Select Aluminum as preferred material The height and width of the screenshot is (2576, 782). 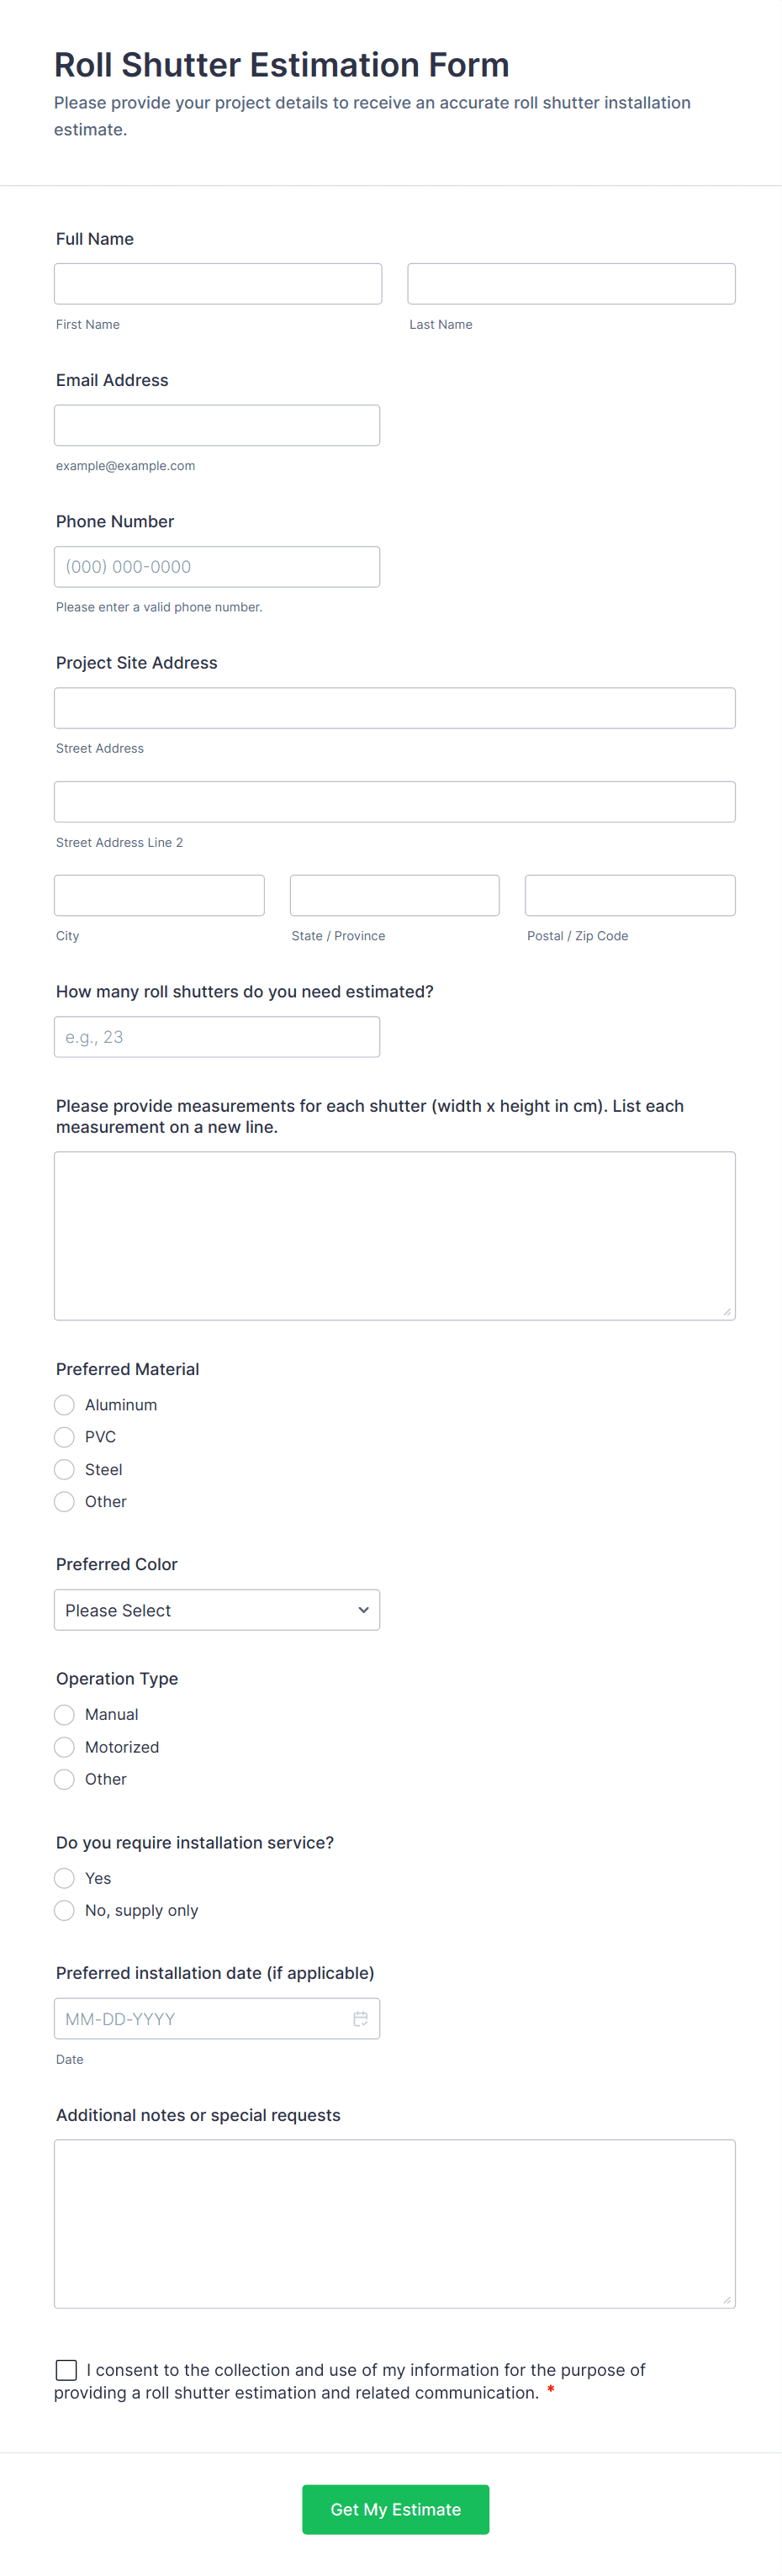(x=64, y=1405)
